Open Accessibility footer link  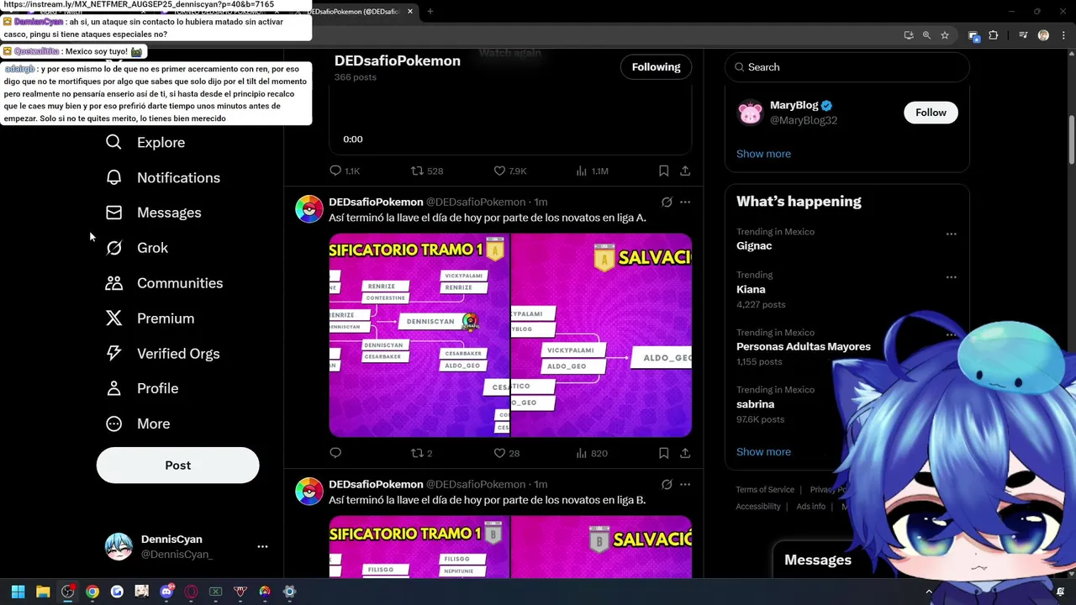tap(758, 507)
